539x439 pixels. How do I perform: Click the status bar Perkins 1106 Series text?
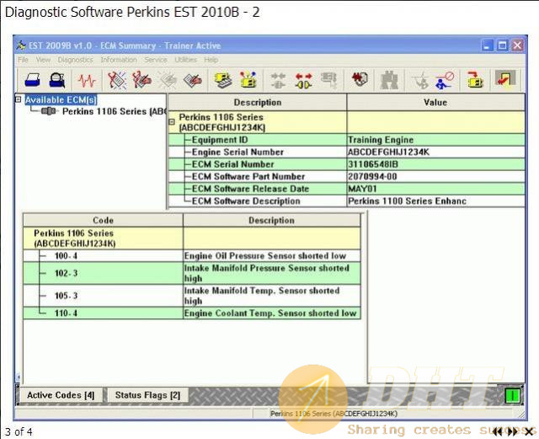click(x=334, y=414)
